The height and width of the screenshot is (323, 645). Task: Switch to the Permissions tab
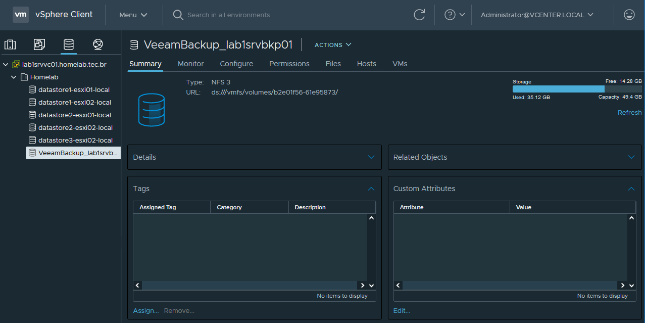[x=289, y=64]
